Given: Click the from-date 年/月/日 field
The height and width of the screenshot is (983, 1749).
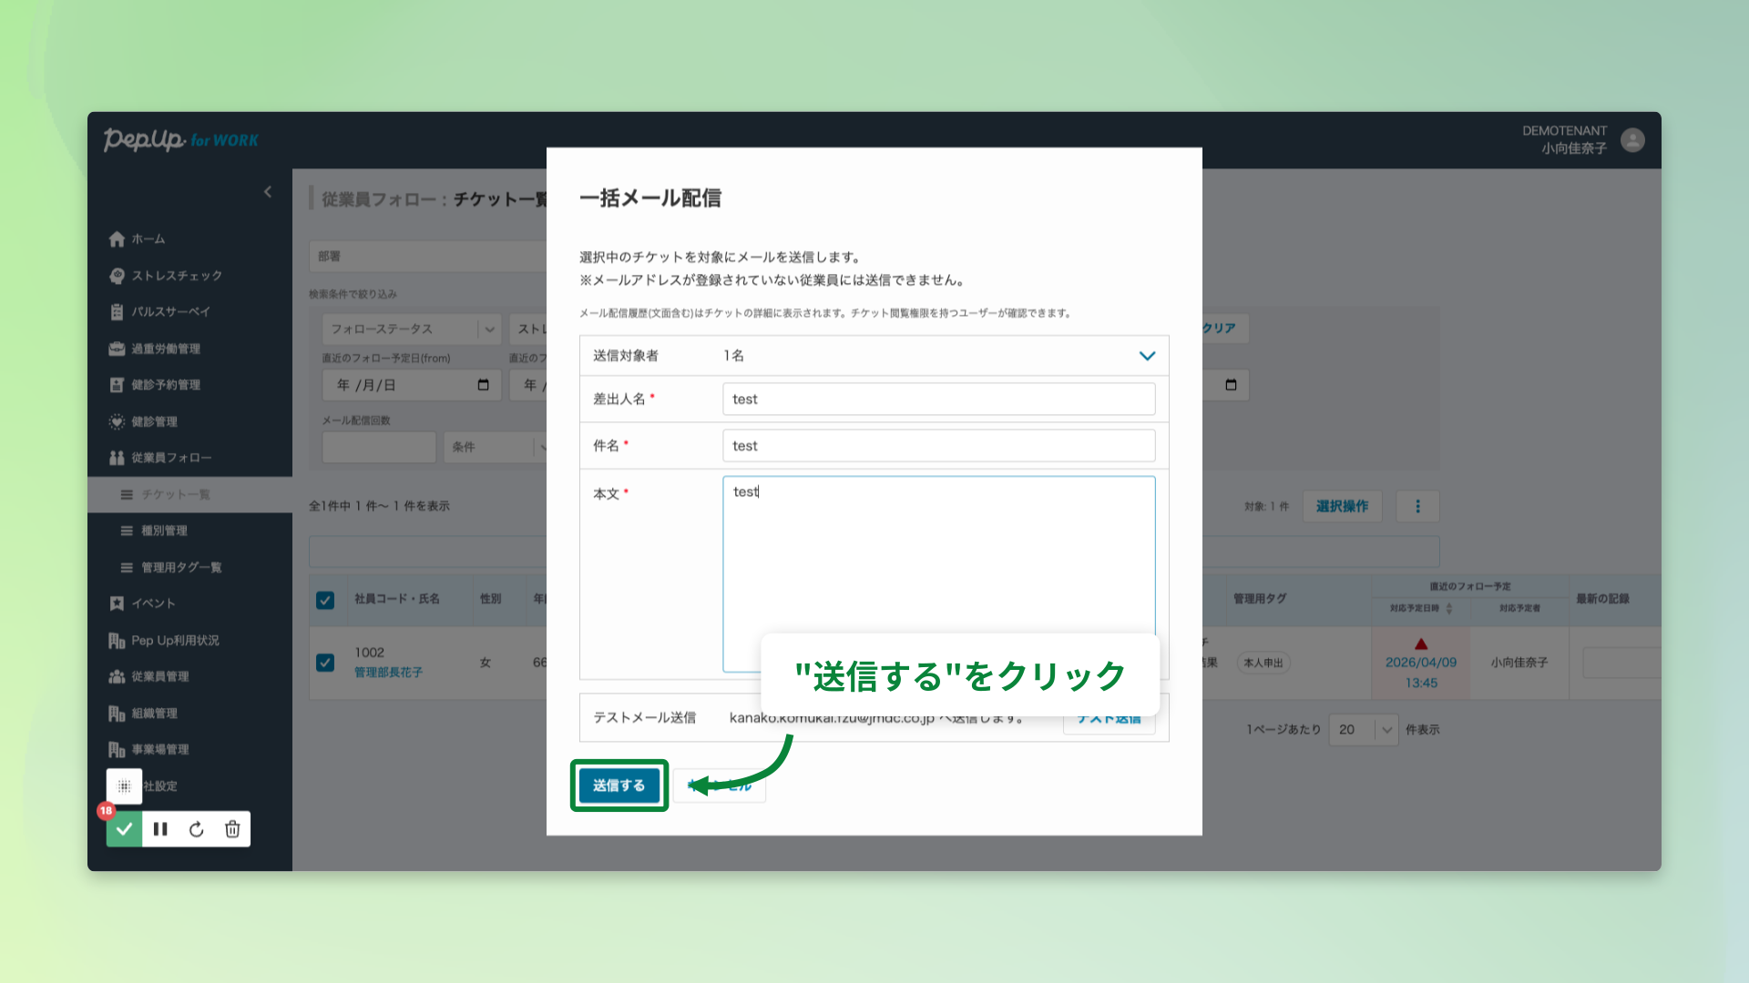Looking at the screenshot, I should (x=413, y=385).
